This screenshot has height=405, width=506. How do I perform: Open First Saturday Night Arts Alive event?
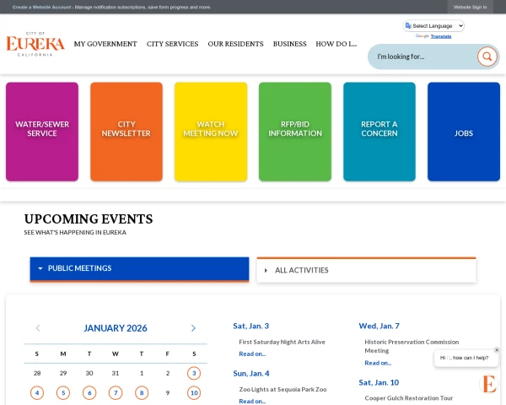coord(282,342)
